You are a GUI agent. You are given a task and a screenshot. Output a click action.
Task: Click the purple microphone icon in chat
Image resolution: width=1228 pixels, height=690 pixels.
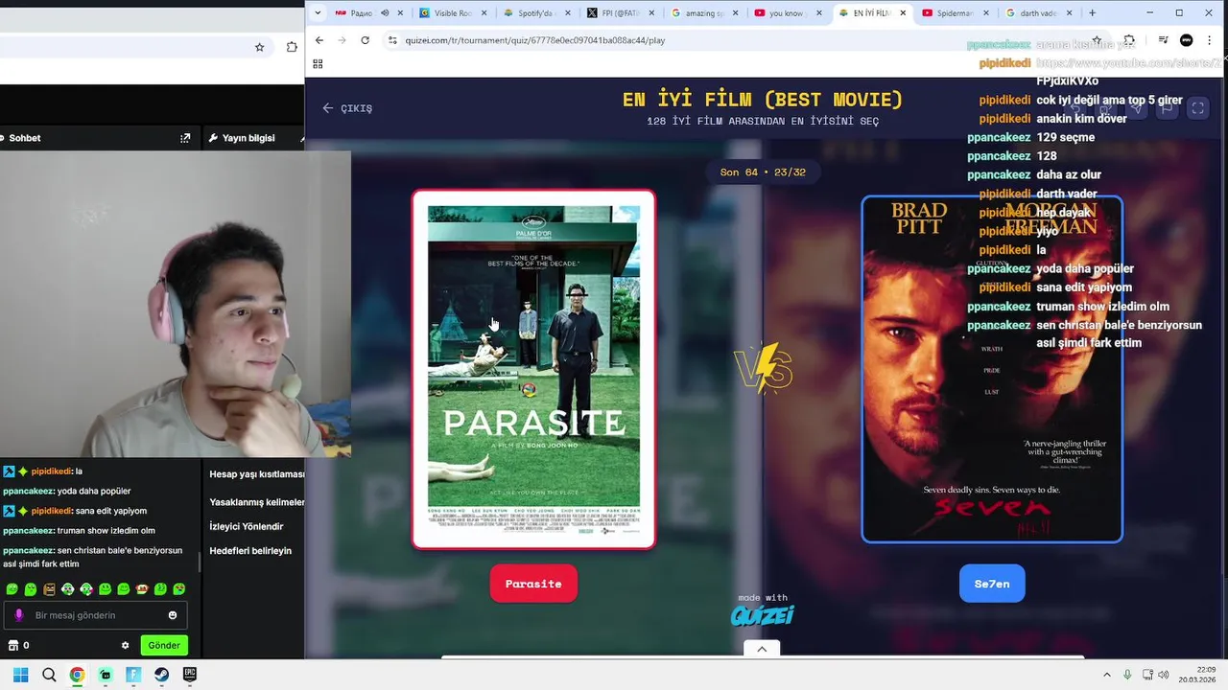point(18,615)
